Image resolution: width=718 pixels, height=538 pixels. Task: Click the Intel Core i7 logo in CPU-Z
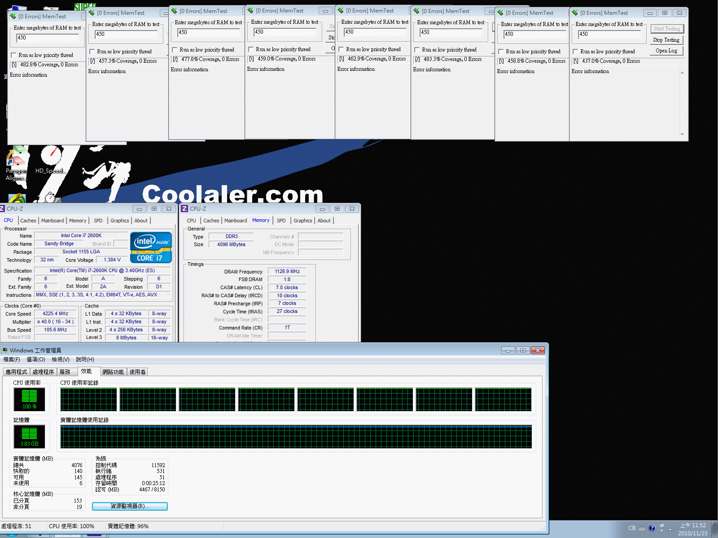[151, 247]
